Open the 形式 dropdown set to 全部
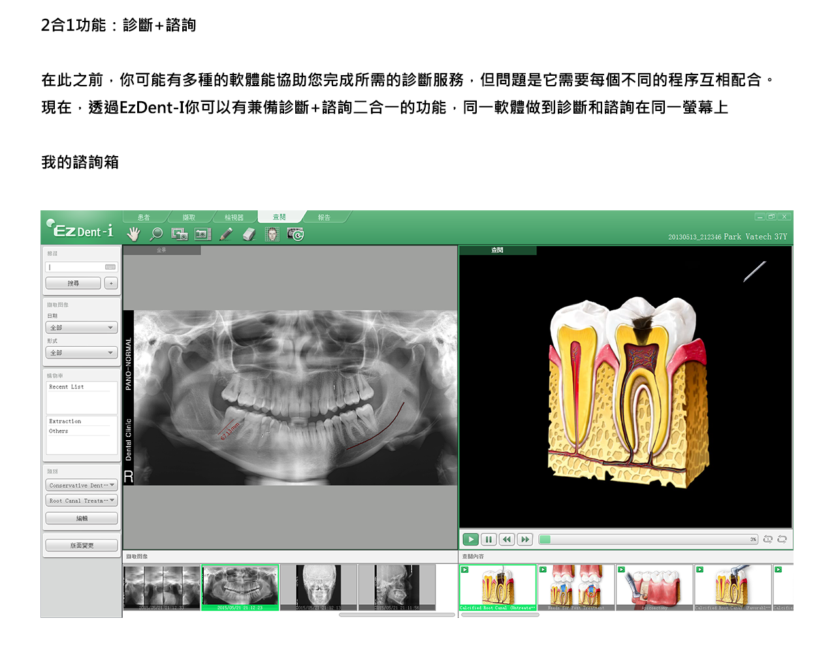Viewport: 836px width, 661px height. click(82, 353)
